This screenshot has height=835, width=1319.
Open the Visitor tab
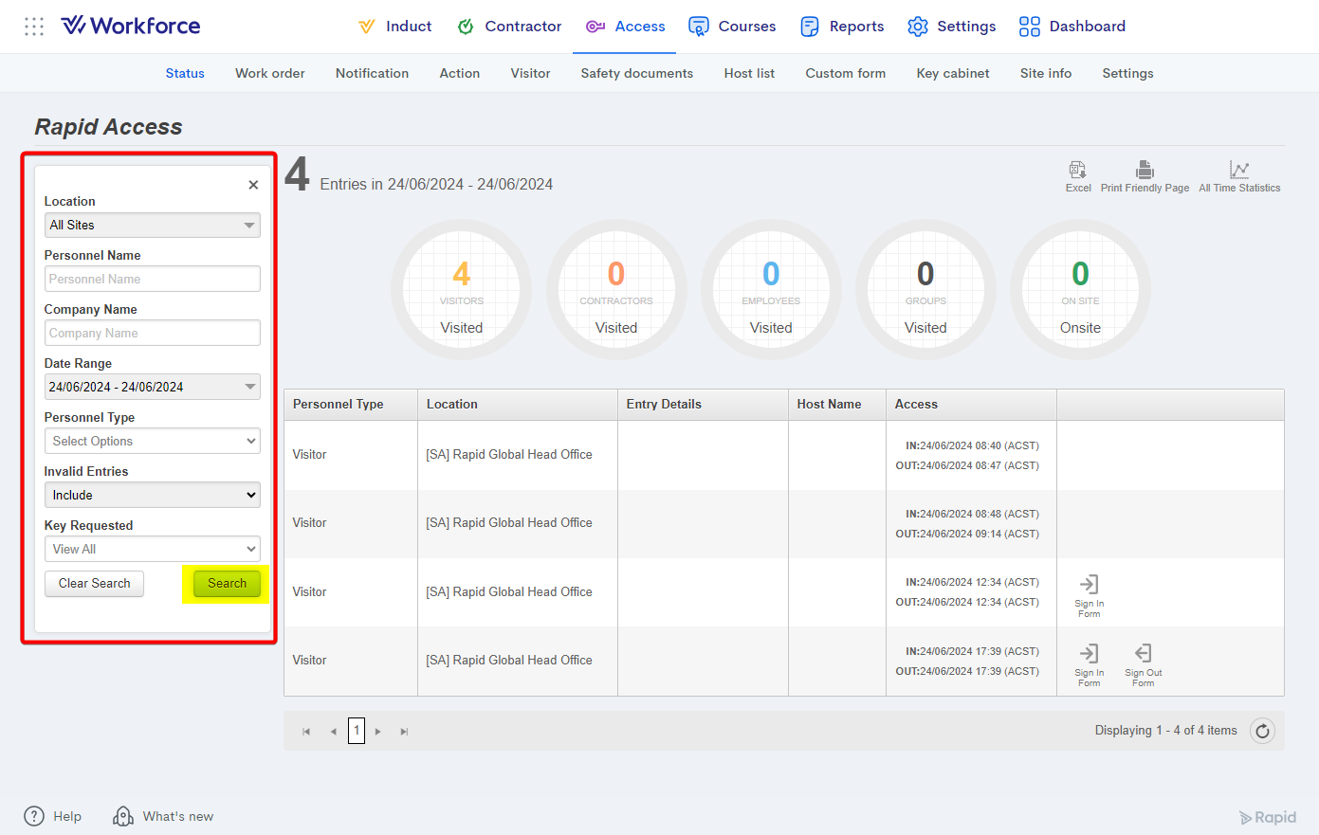(530, 73)
